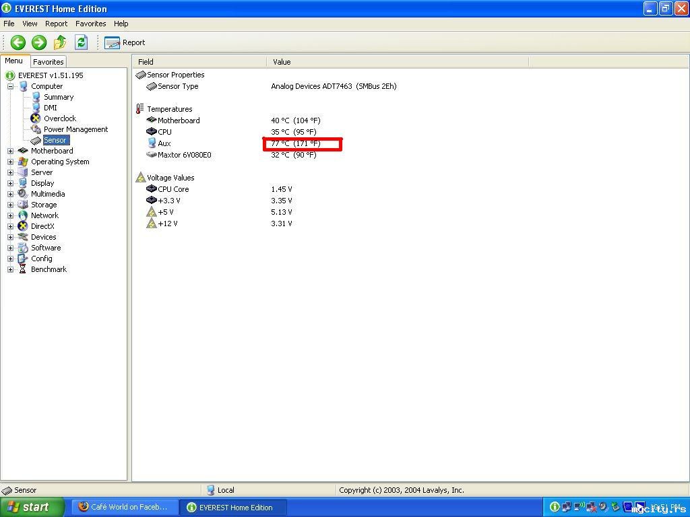The width and height of the screenshot is (690, 517).
Task: Select the Motherboard temperature row
Action: [x=233, y=120]
